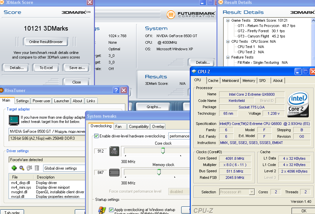Click the Result Details window title icon
This screenshot has width=315, height=214.
pyautogui.click(x=220, y=2)
